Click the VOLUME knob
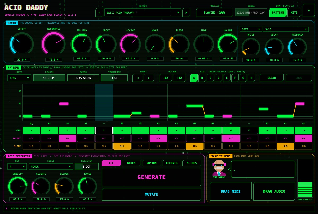The width and height of the screenshot is (318, 214). pyautogui.click(x=228, y=44)
